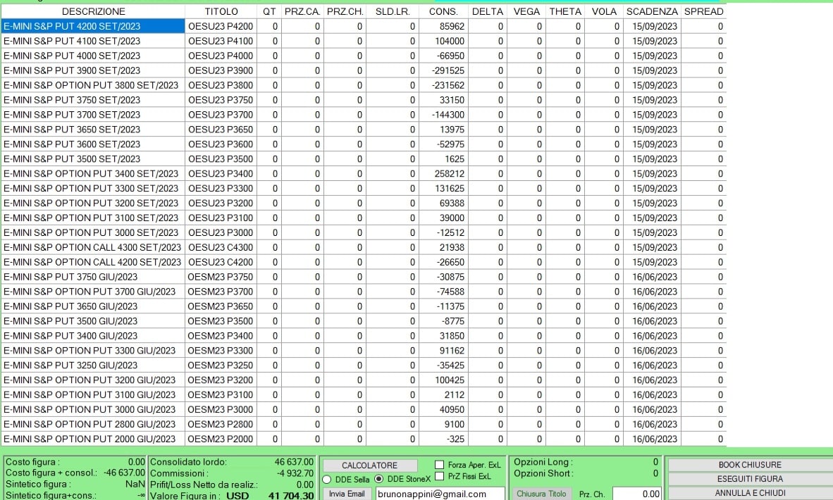The width and height of the screenshot is (833, 500).
Task: Click the VOLA column header
Action: click(604, 11)
